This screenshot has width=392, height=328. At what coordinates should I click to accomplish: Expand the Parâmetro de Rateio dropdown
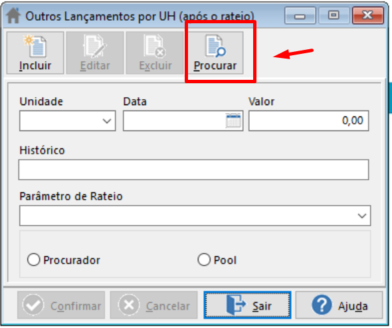[361, 216]
